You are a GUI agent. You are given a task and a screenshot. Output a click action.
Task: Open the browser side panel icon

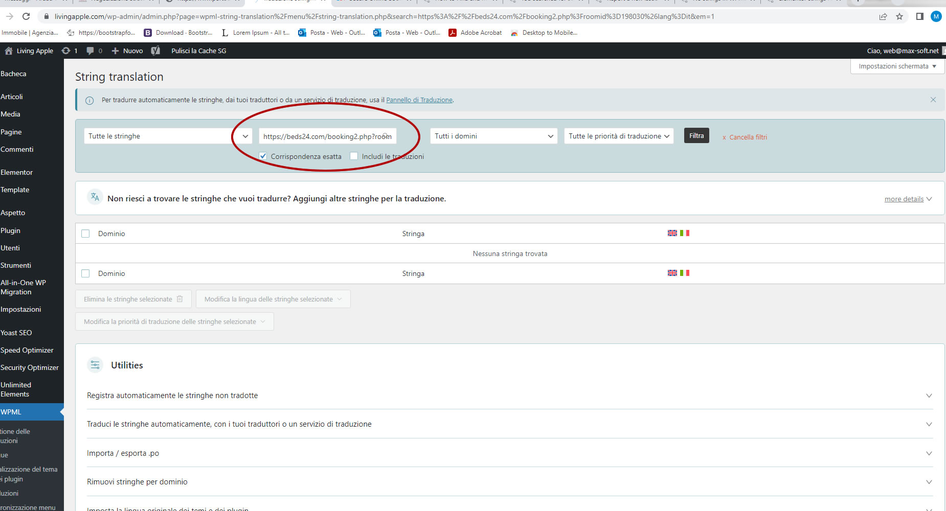pos(919,16)
